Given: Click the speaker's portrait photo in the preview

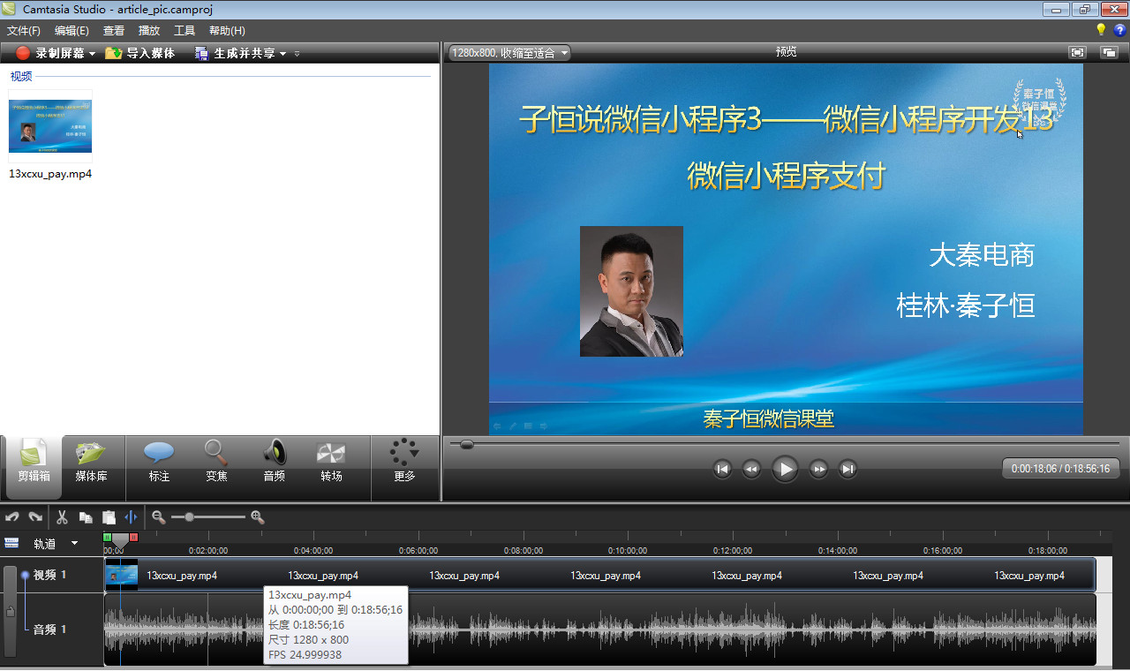Looking at the screenshot, I should click(x=631, y=291).
